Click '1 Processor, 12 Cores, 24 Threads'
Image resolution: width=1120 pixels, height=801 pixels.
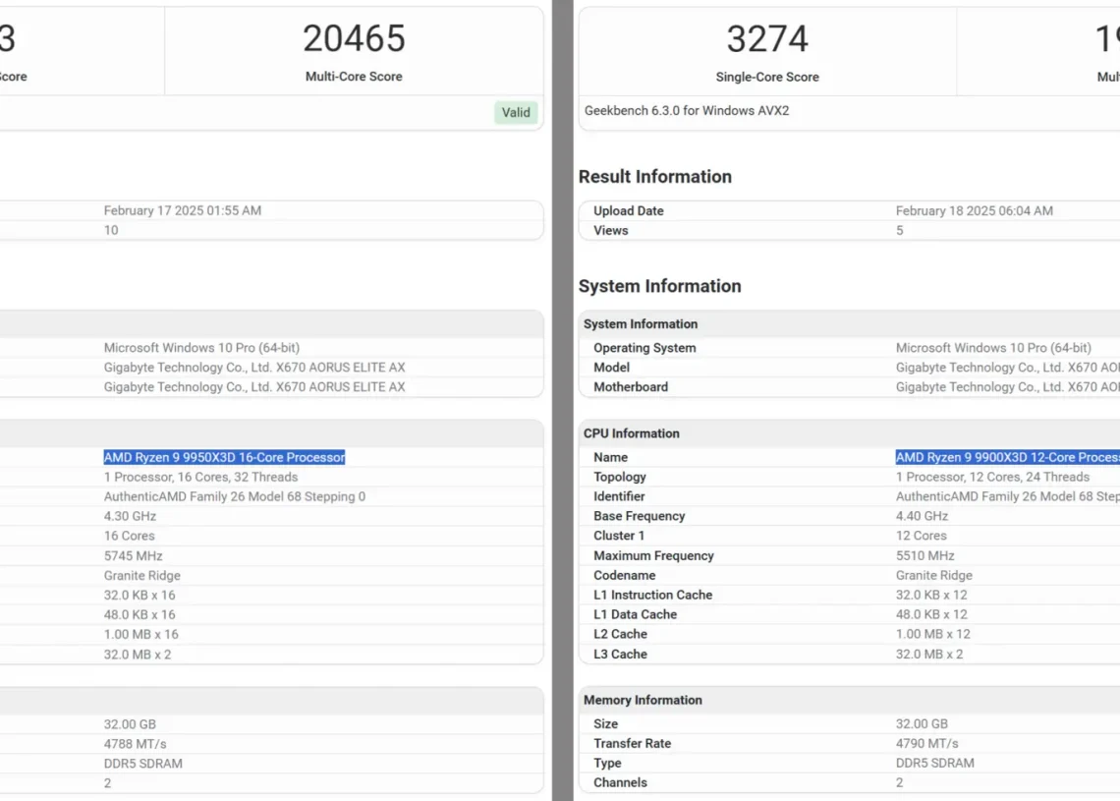pyautogui.click(x=993, y=477)
